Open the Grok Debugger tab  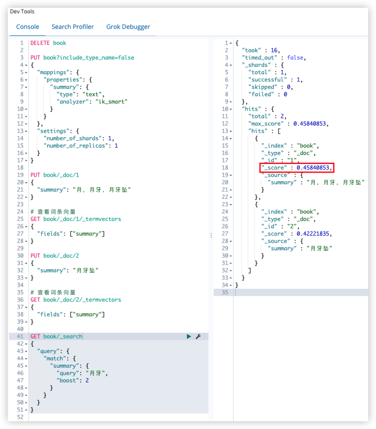pos(128,27)
